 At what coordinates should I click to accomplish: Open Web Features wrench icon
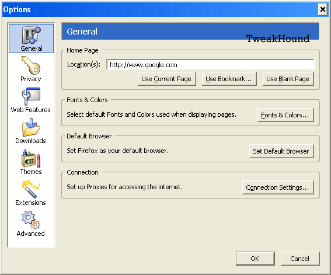(31, 96)
